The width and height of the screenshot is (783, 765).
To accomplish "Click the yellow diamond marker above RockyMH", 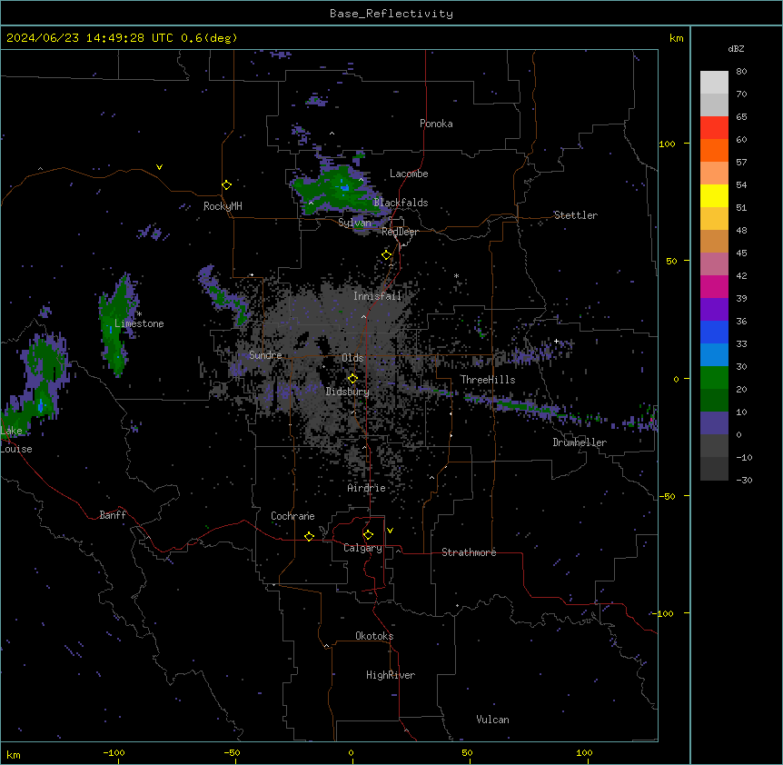I will [227, 185].
